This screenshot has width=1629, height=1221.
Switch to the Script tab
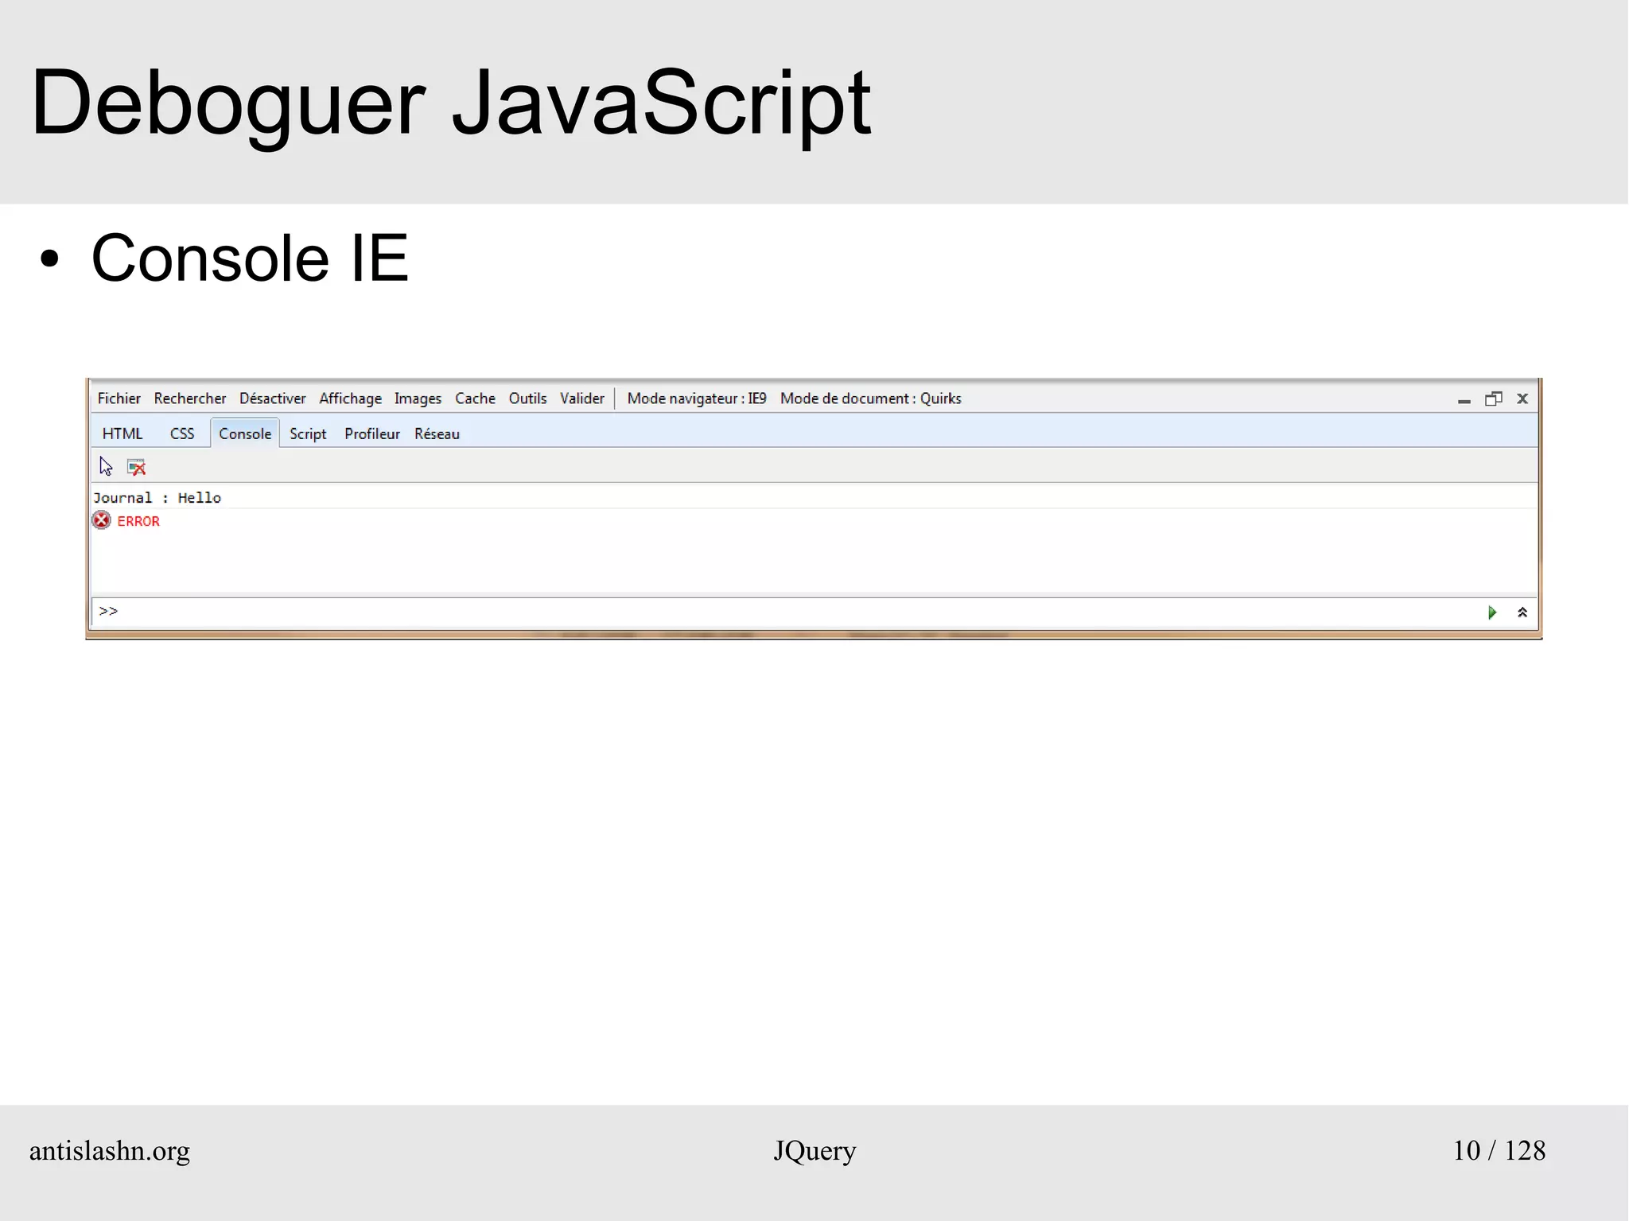(x=308, y=434)
